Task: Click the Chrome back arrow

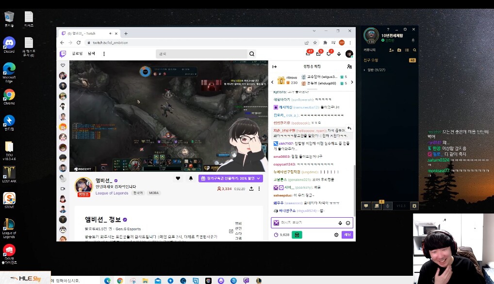Action: (62, 43)
